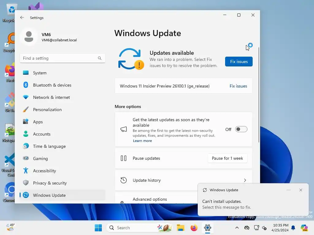Click the Accessibility figure icon
The image size is (314, 235).
click(26, 171)
